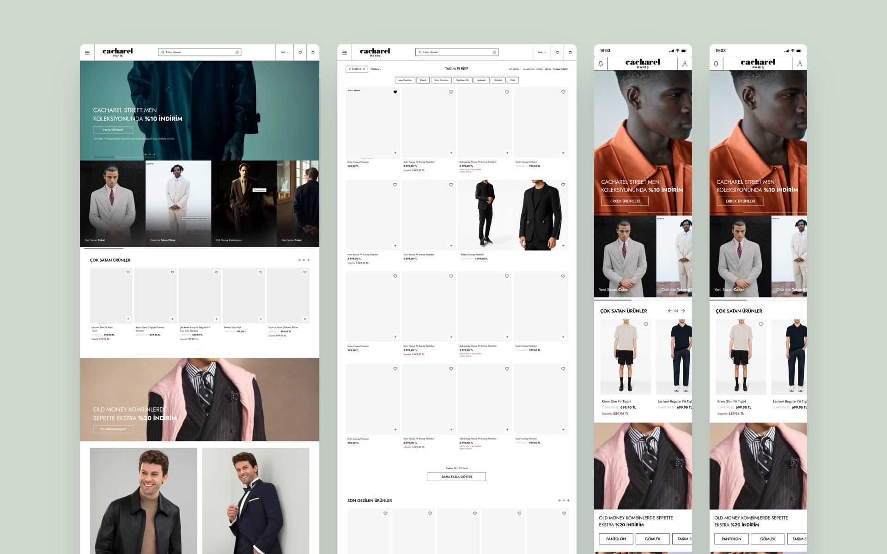Favorite first-row Siyah Kumaş Pantolon
Screen dimensions: 887x554
[563, 92]
